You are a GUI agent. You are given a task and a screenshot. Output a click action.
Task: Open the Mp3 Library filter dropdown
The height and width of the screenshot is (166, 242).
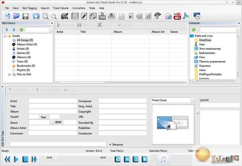(x=51, y=29)
